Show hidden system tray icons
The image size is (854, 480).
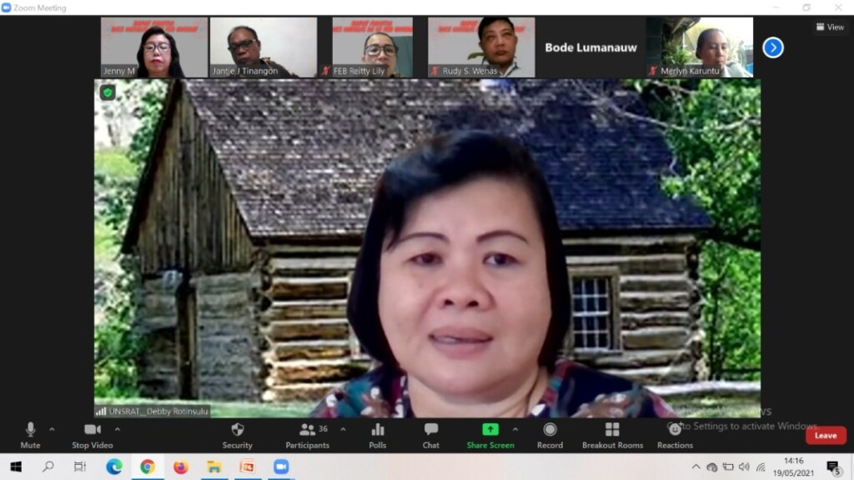click(x=696, y=467)
